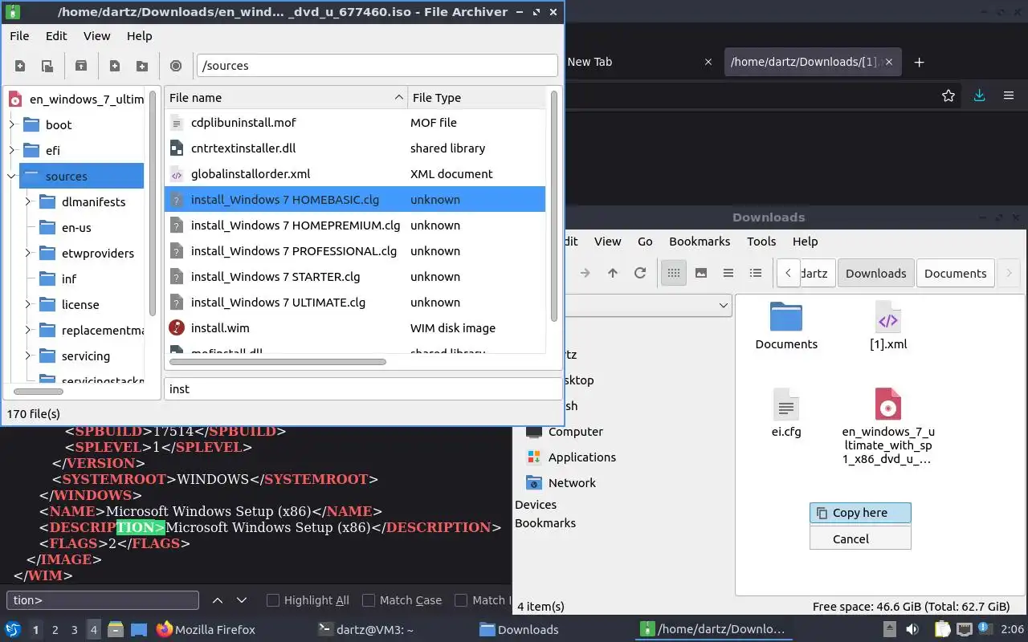The height and width of the screenshot is (642, 1028).
Task: Open the Firefox hamburger menu
Action: (1009, 95)
